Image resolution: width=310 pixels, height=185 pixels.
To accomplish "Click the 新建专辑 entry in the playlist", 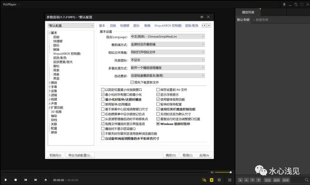I will pyautogui.click(x=261, y=20).
